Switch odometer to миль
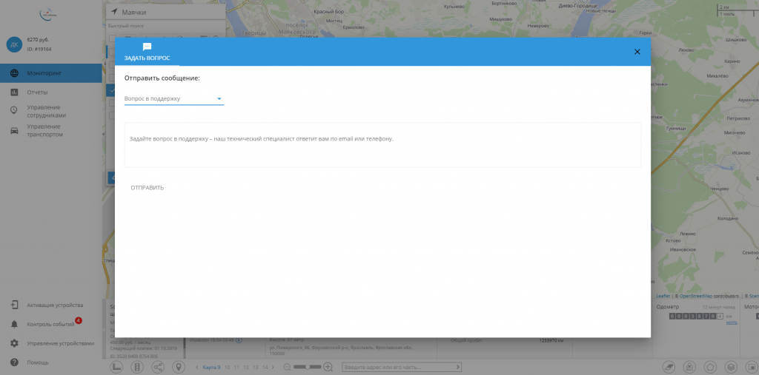Viewport: 759px width, 375px height. [x=732, y=322]
